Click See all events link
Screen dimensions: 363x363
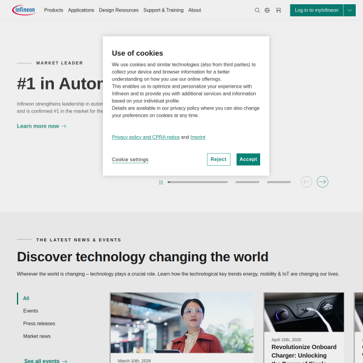tap(46, 361)
